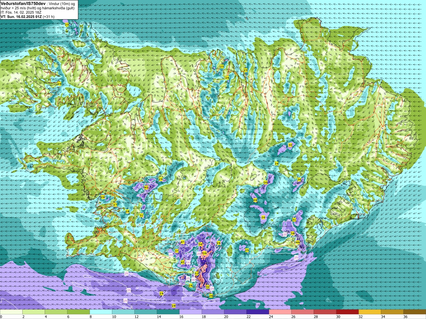The width and height of the screenshot is (426, 319).
Task: Select the yellow gust label 27
Action: pyautogui.click(x=115, y=205)
